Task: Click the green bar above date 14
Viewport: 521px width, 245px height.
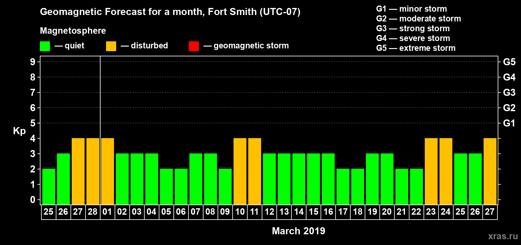Action: click(299, 179)
